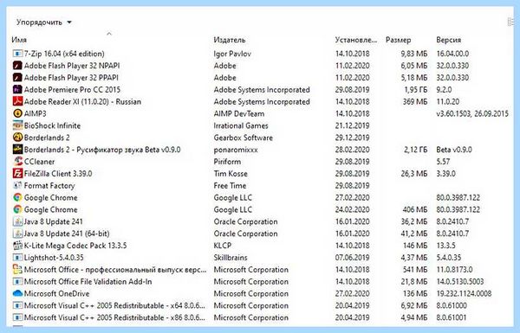Click install date 07.06.2019

(x=352, y=258)
